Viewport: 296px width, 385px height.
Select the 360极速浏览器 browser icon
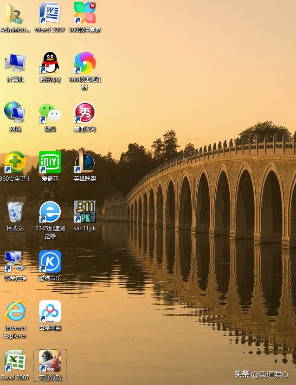click(x=85, y=63)
